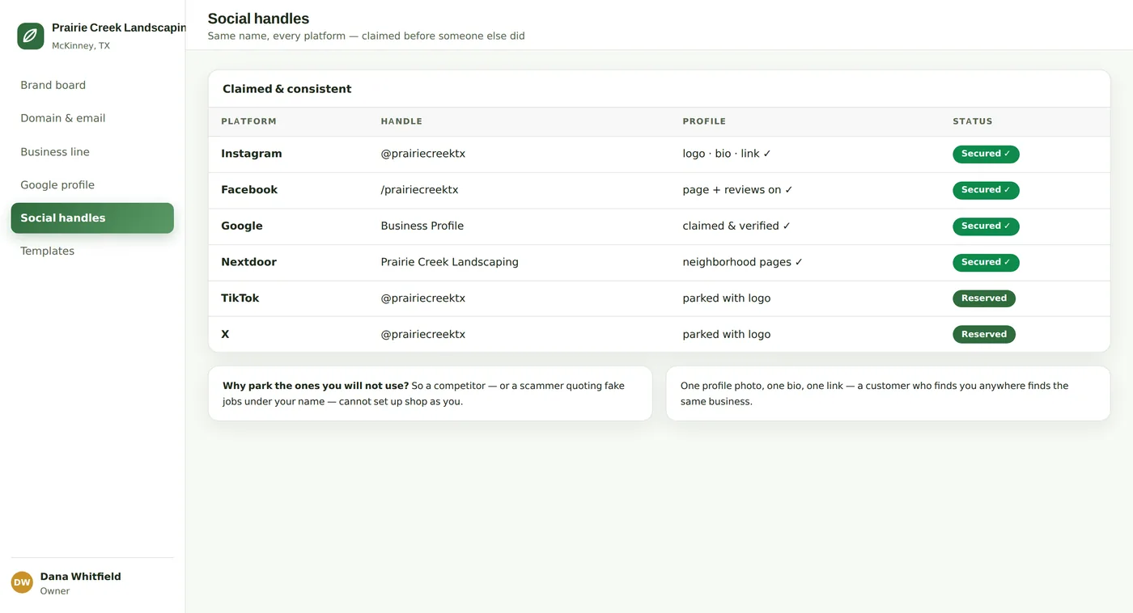
Task: Click the /prairiecreektx Facebook handle
Action: point(420,190)
